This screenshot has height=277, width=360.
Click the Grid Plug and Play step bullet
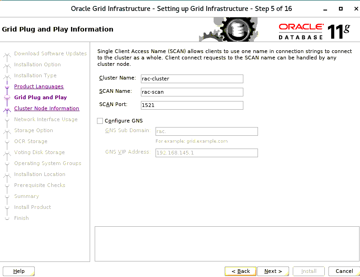point(6,97)
